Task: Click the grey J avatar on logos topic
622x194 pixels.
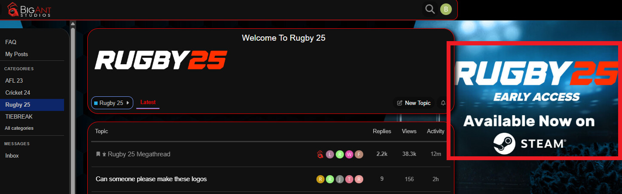Action: coord(340,179)
